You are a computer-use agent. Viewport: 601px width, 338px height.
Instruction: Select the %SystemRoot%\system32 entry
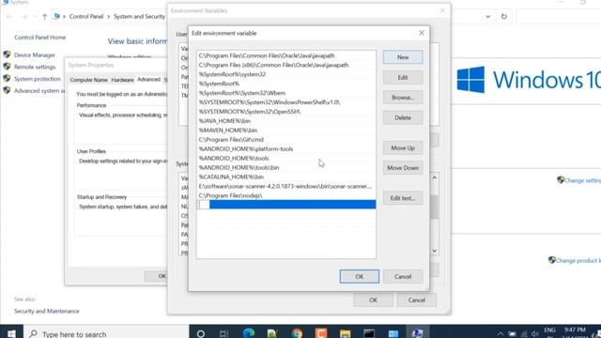[x=285, y=74]
